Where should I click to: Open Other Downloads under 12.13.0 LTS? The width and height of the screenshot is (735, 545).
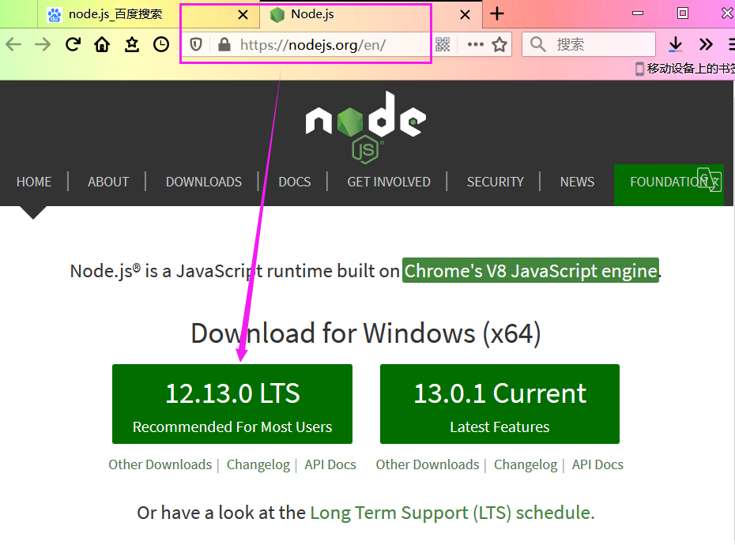tap(160, 464)
